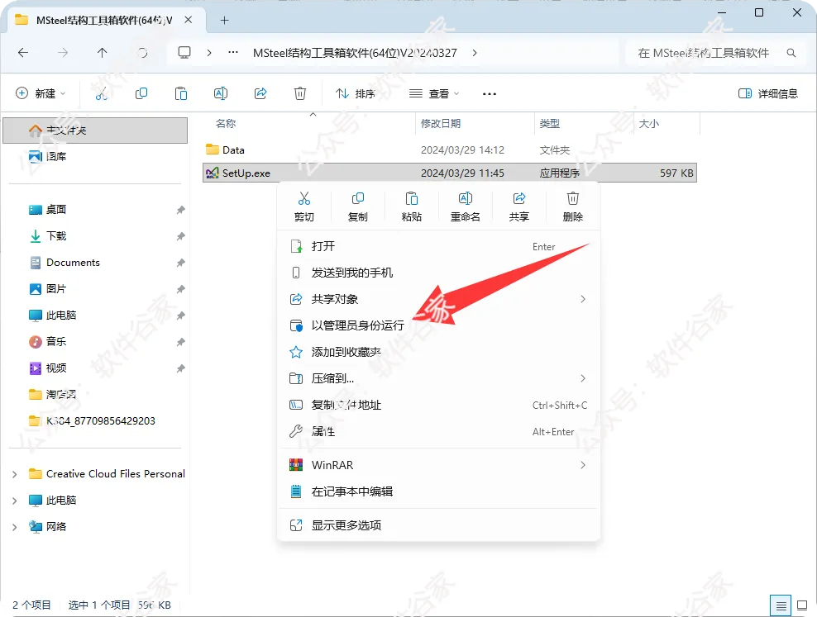Image resolution: width=817 pixels, height=617 pixels.
Task: Click the Rename icon in context menu
Action: (x=466, y=199)
